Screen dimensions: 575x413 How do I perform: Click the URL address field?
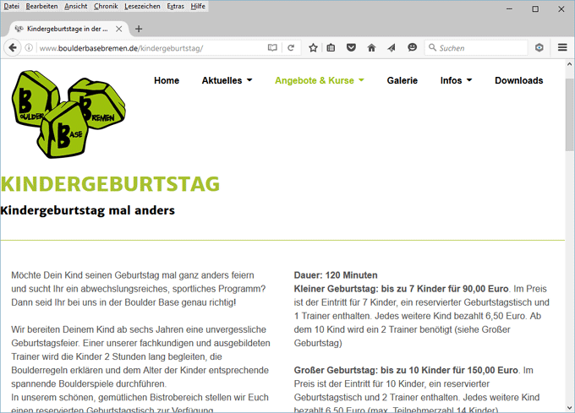[x=151, y=48]
